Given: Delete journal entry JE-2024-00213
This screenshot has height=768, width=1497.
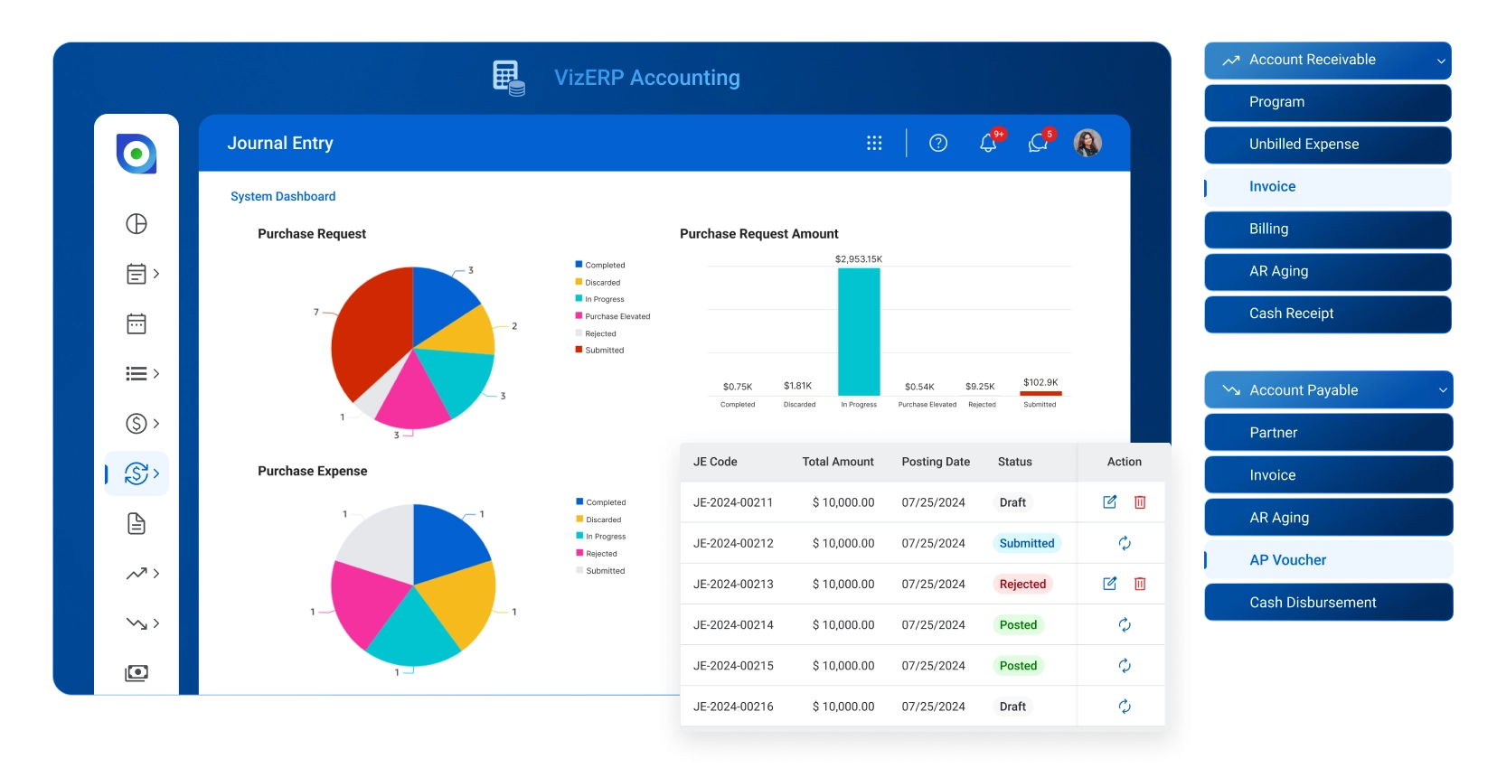Looking at the screenshot, I should pos(1140,584).
